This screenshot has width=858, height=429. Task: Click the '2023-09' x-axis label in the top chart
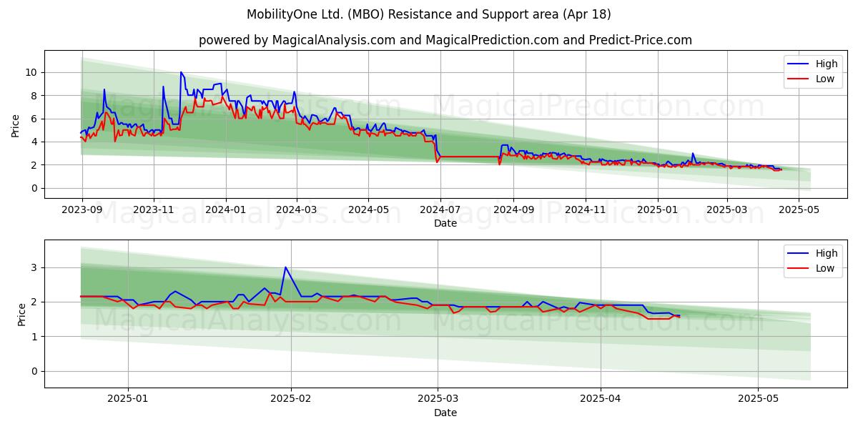82,211
